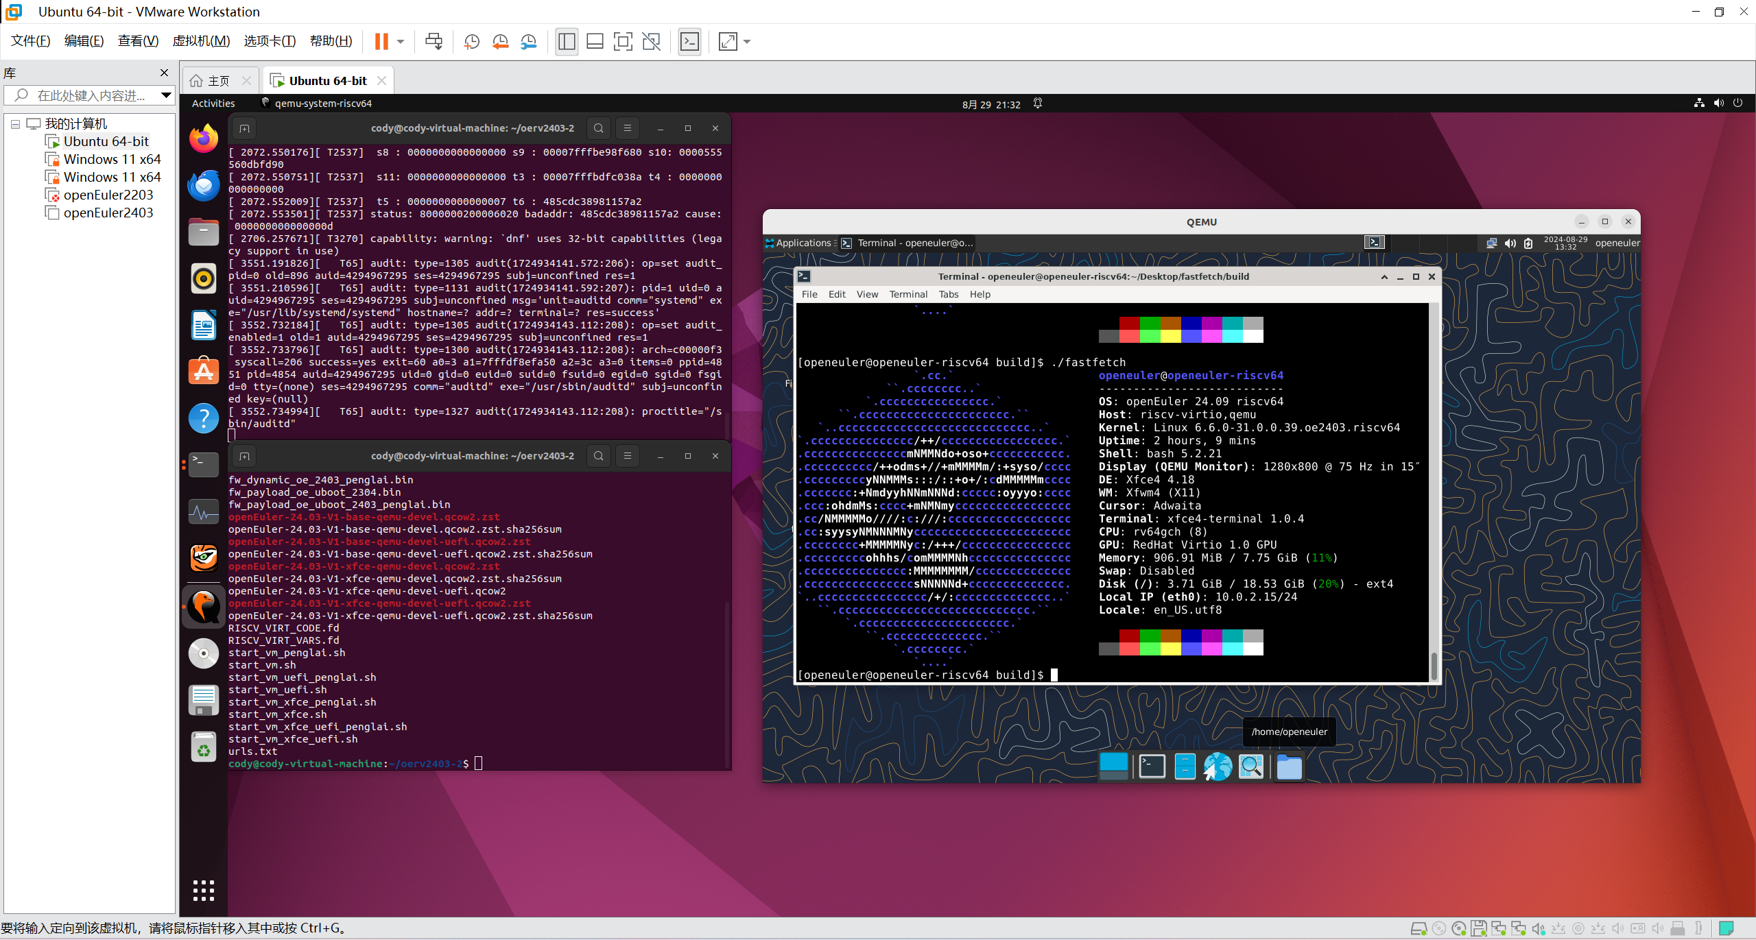Switch to the 主页 tab
Screen dimensions: 1756x940
(x=218, y=81)
